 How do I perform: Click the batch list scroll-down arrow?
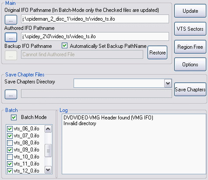click(x=48, y=170)
